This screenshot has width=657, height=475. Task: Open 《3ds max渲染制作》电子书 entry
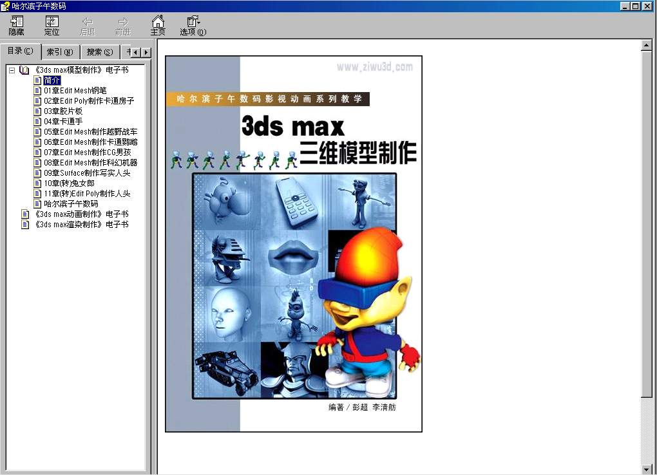[81, 225]
